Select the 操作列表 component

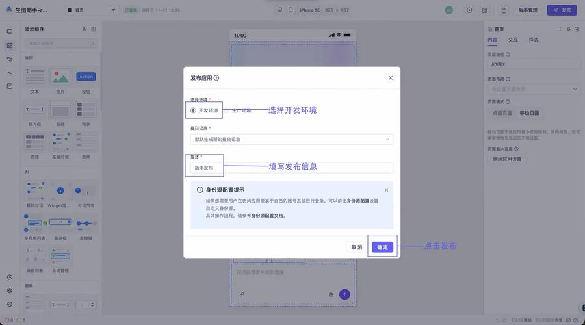coord(34,260)
